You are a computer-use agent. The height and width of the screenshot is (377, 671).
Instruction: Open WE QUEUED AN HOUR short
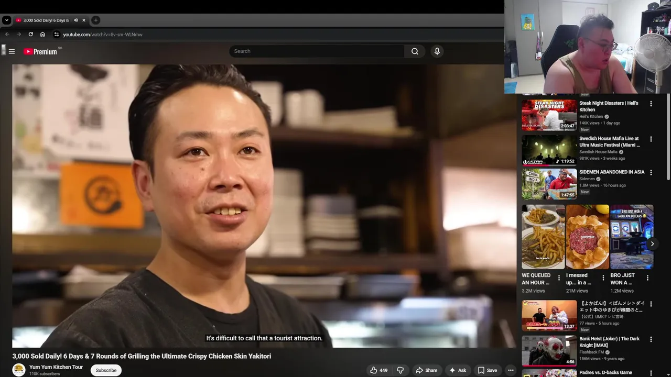click(543, 237)
